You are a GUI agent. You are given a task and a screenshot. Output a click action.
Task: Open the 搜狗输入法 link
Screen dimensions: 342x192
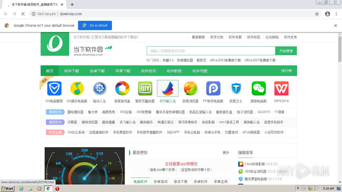tap(251, 122)
